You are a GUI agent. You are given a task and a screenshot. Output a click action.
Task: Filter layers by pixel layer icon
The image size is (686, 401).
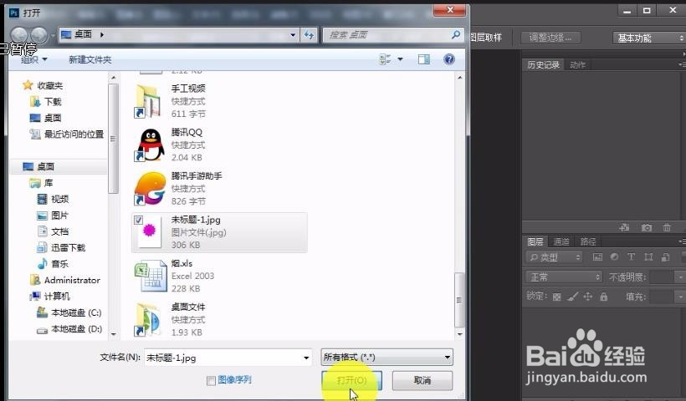point(597,256)
